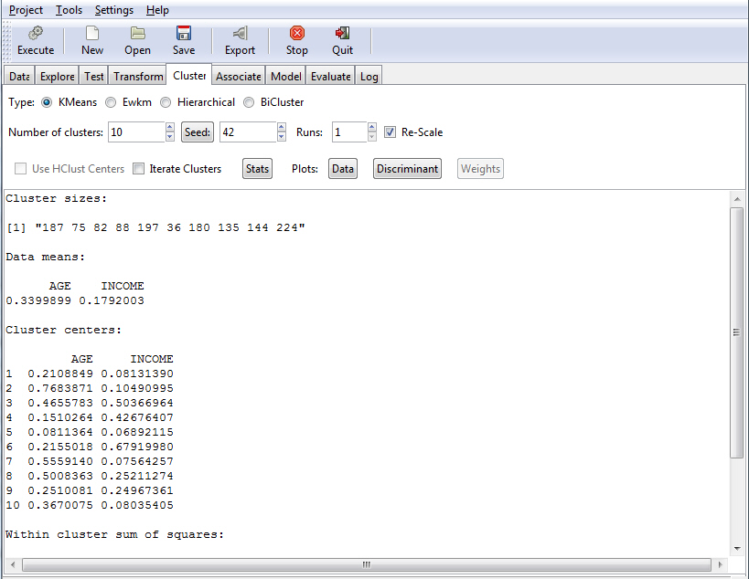Click 'Within cluster sum of squares:' text
Image resolution: width=749 pixels, height=579 pixels.
coord(114,534)
